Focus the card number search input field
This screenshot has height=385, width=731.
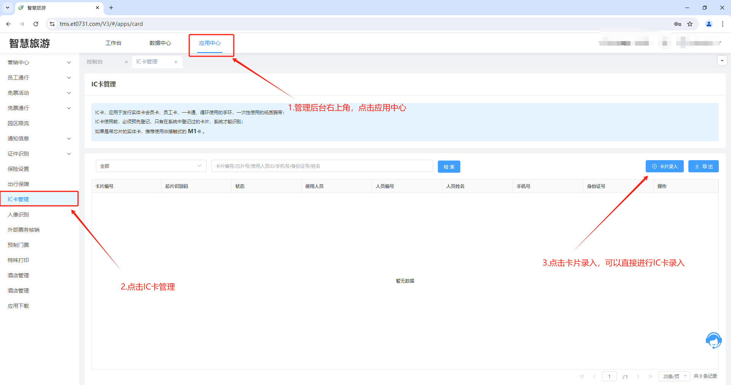pyautogui.click(x=322, y=166)
